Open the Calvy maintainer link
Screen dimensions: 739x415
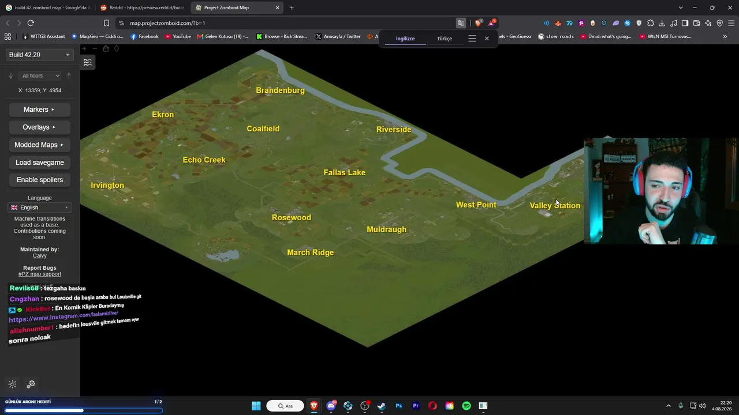click(x=40, y=256)
